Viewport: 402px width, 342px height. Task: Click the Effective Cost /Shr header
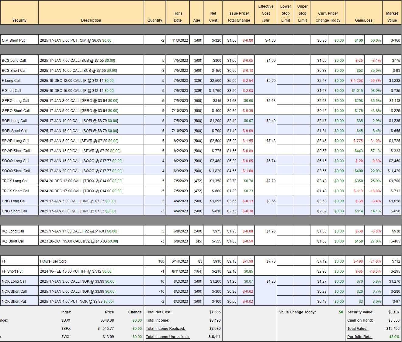tap(266, 13)
